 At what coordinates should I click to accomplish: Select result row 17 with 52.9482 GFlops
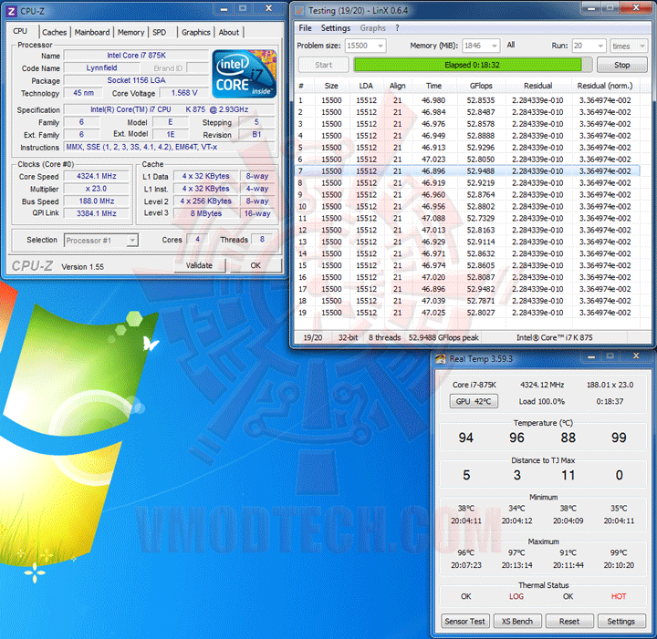[467, 289]
